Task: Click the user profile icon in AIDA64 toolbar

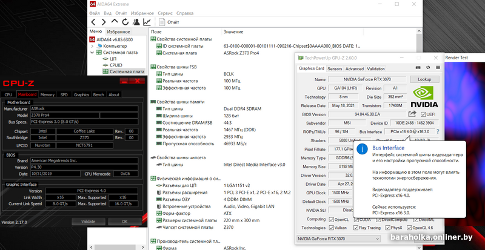Action: tap(136, 22)
